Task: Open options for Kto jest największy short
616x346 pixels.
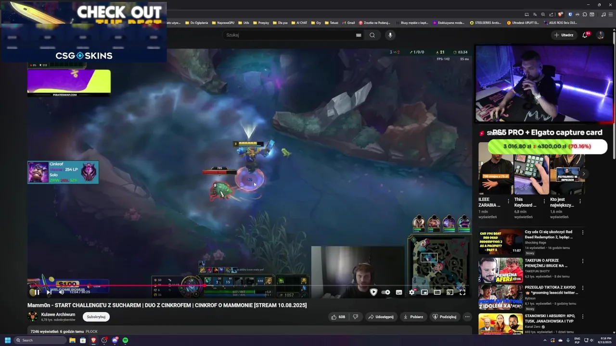Action: pos(580,201)
